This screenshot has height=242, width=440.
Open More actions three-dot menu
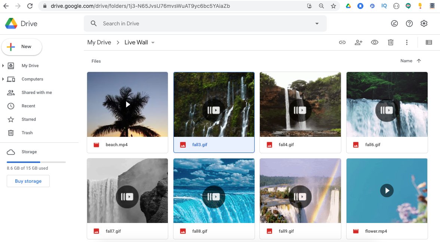click(407, 43)
